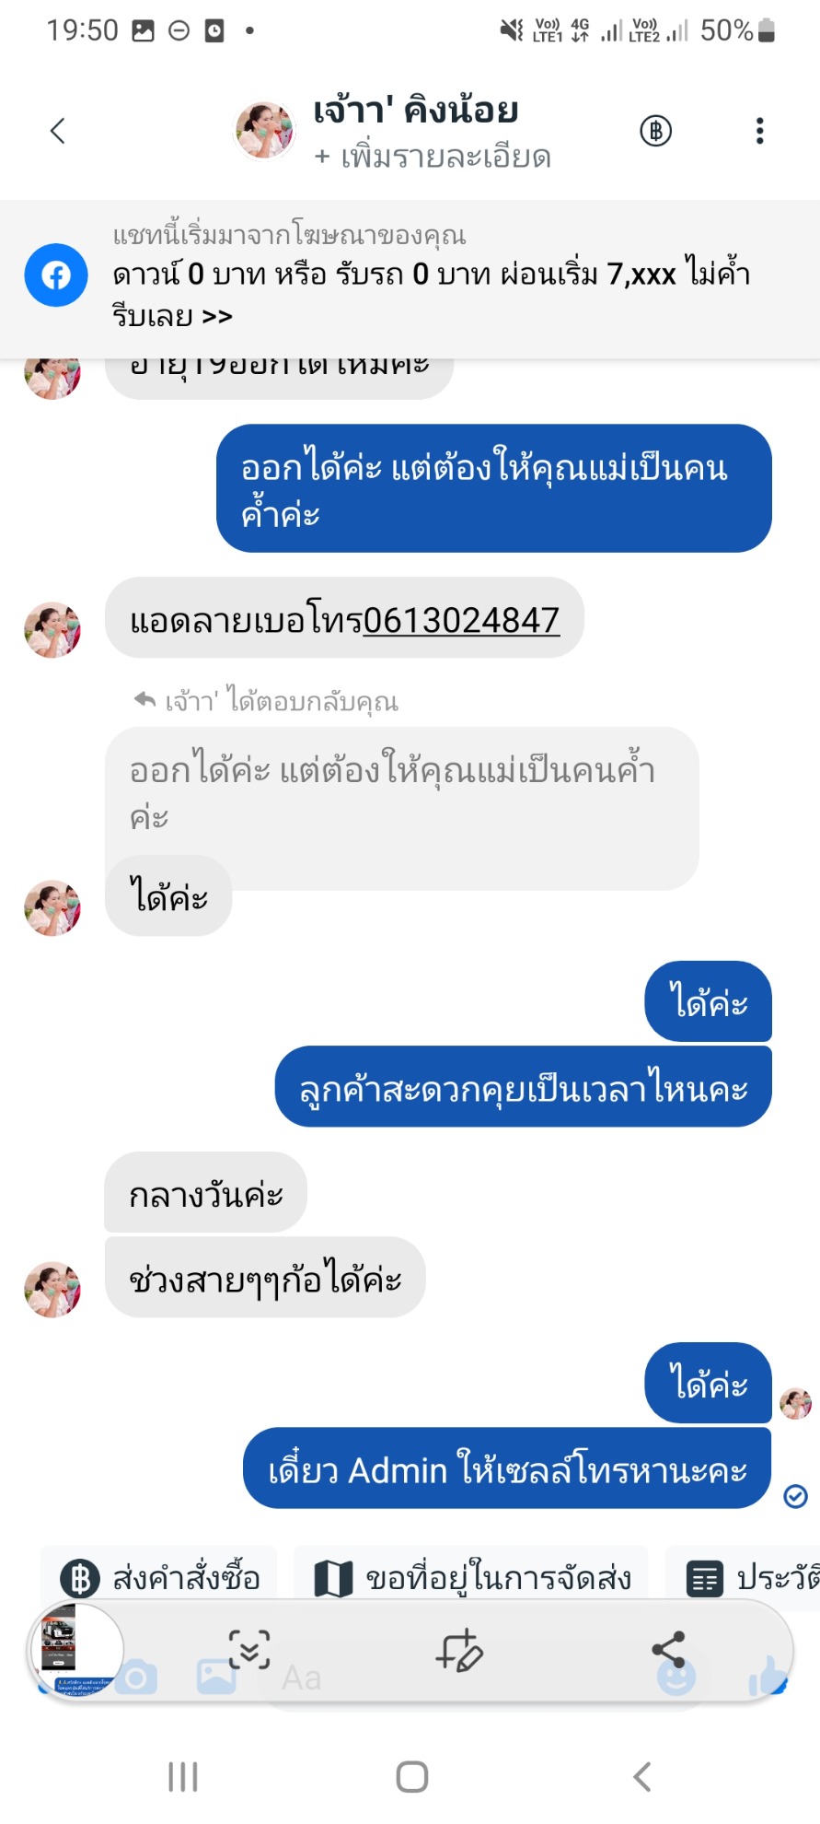Open the screenshot preview thumbnail
Screen dimensions: 820x1824
[x=77, y=1650]
